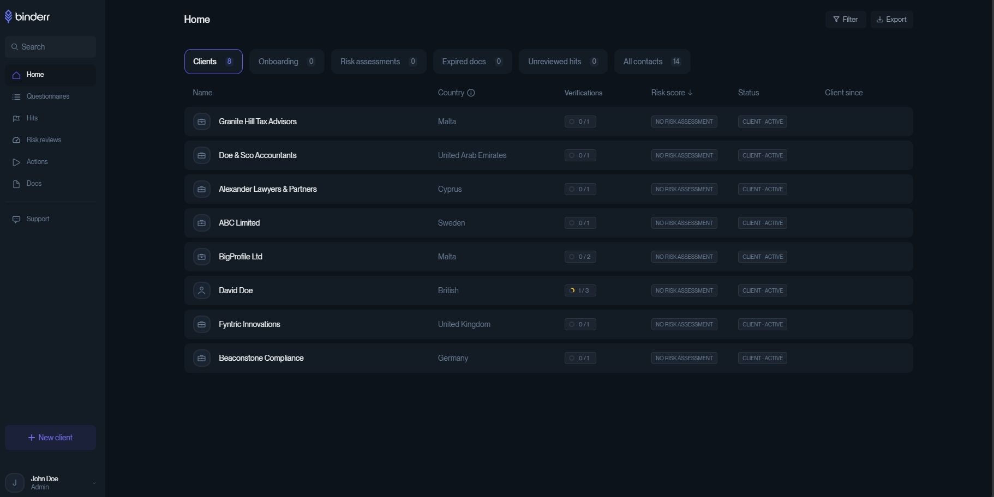This screenshot has width=994, height=497.
Task: Open Doe & Sco Accountants client name
Action: (x=258, y=155)
